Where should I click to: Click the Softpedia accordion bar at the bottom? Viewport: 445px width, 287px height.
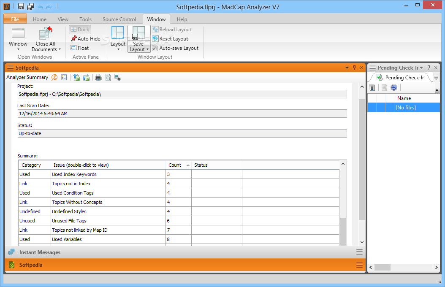point(185,265)
